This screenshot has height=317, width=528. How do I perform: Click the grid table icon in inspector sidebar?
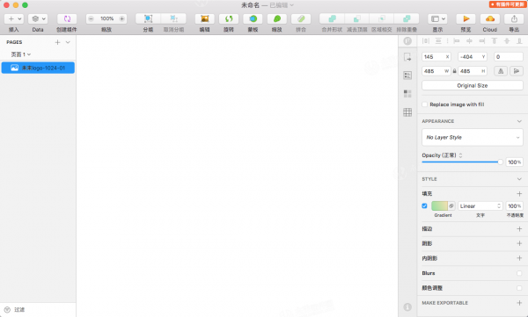tap(407, 112)
